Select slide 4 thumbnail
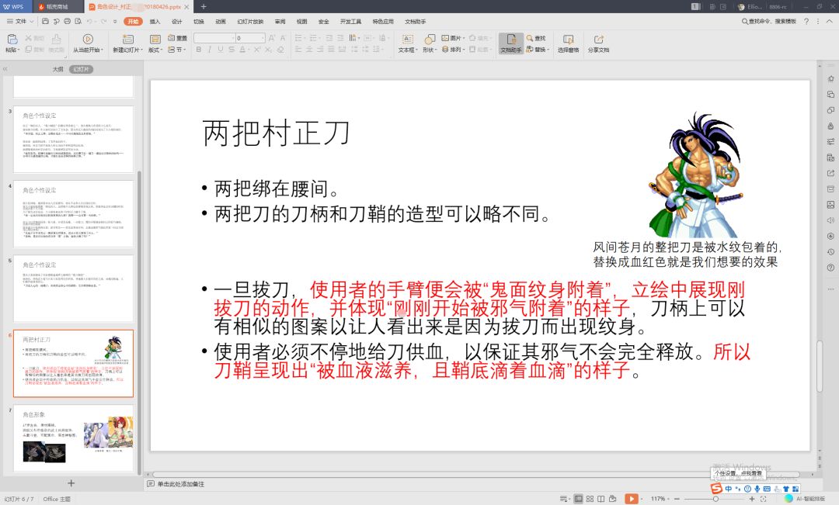 click(x=73, y=214)
